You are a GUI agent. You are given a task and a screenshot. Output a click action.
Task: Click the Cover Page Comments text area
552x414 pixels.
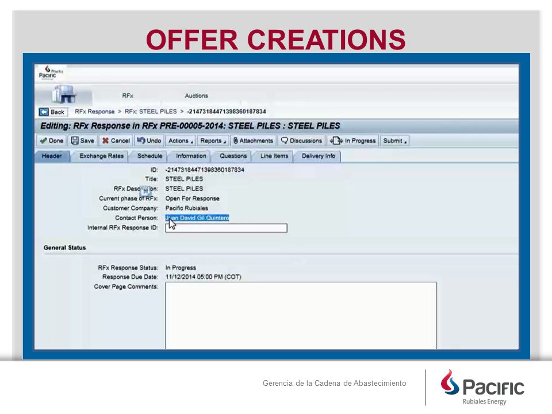(301, 316)
